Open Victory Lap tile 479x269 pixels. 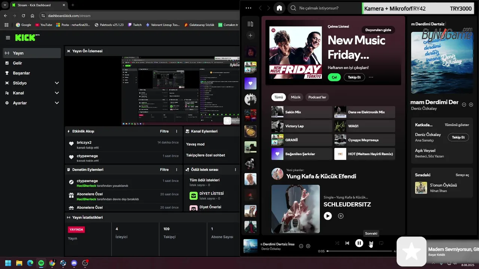(302, 126)
